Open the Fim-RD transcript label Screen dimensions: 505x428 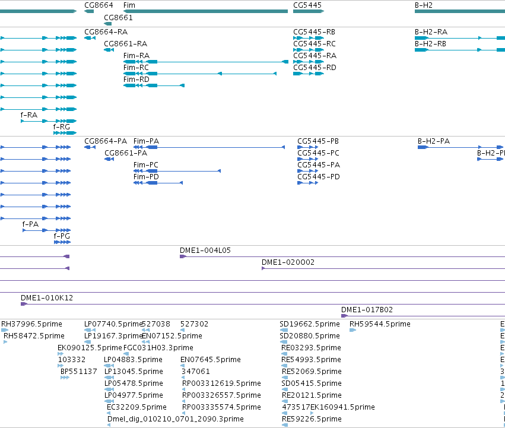[x=136, y=80]
